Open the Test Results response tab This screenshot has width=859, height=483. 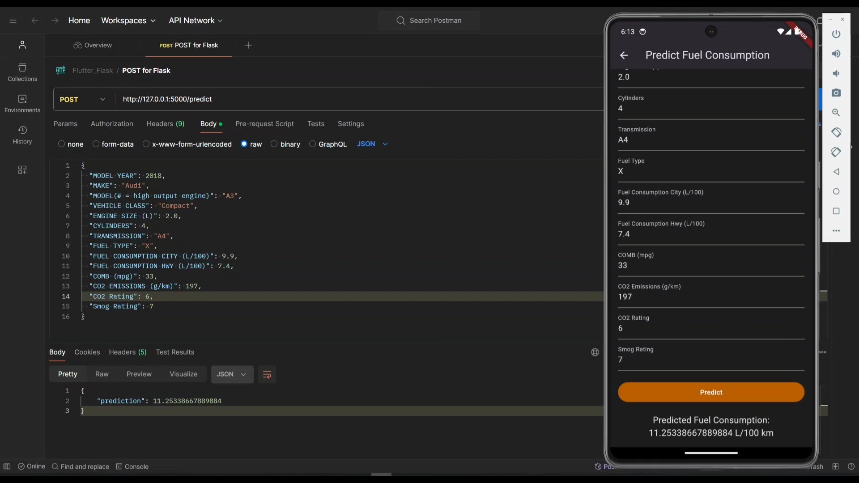175,352
